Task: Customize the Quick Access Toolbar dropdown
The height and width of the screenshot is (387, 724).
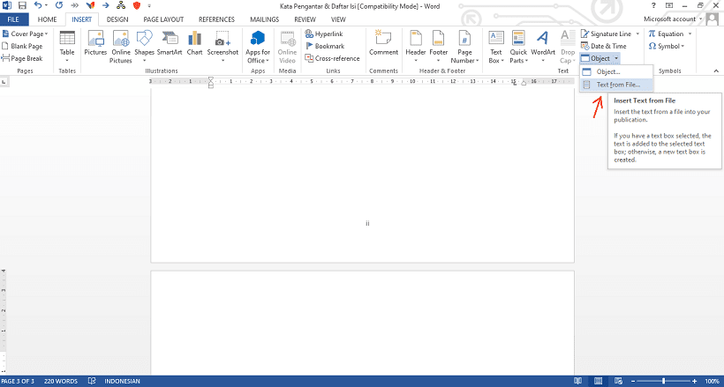Action: [x=149, y=6]
